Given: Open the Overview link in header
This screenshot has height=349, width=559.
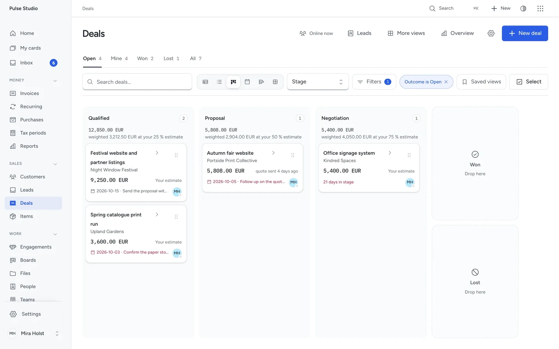Looking at the screenshot, I should [457, 33].
